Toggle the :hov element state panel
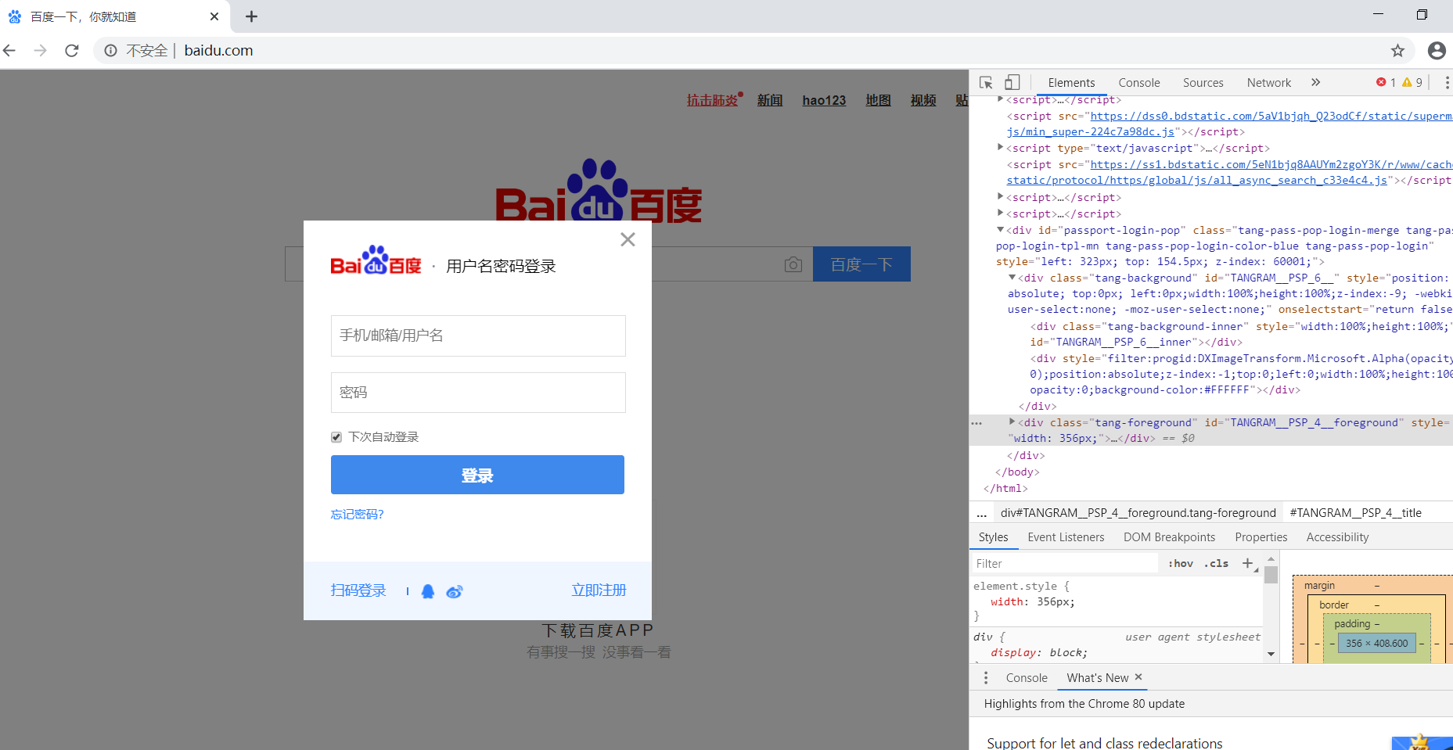 click(1181, 563)
